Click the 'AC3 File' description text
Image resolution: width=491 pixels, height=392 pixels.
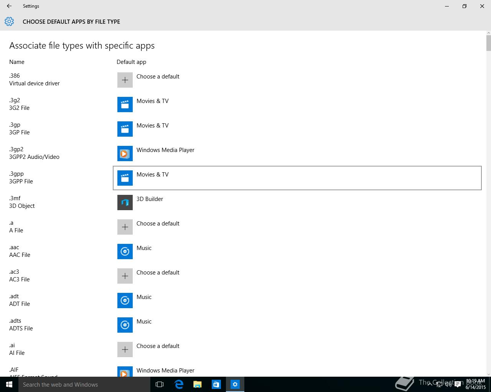tap(19, 279)
